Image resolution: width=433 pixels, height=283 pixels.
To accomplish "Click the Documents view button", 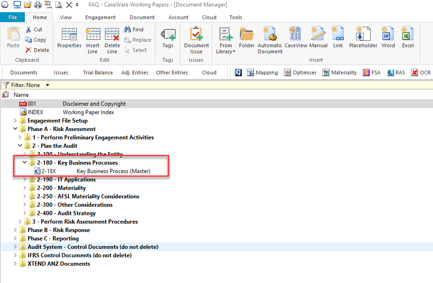I will (24, 73).
